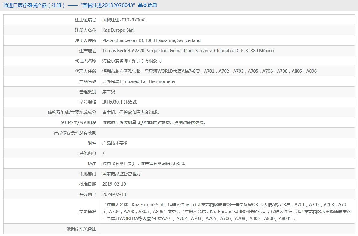The height and width of the screenshot is (236, 358).
Task: Select approving department 国家药品监督管理局
Action: point(121,174)
